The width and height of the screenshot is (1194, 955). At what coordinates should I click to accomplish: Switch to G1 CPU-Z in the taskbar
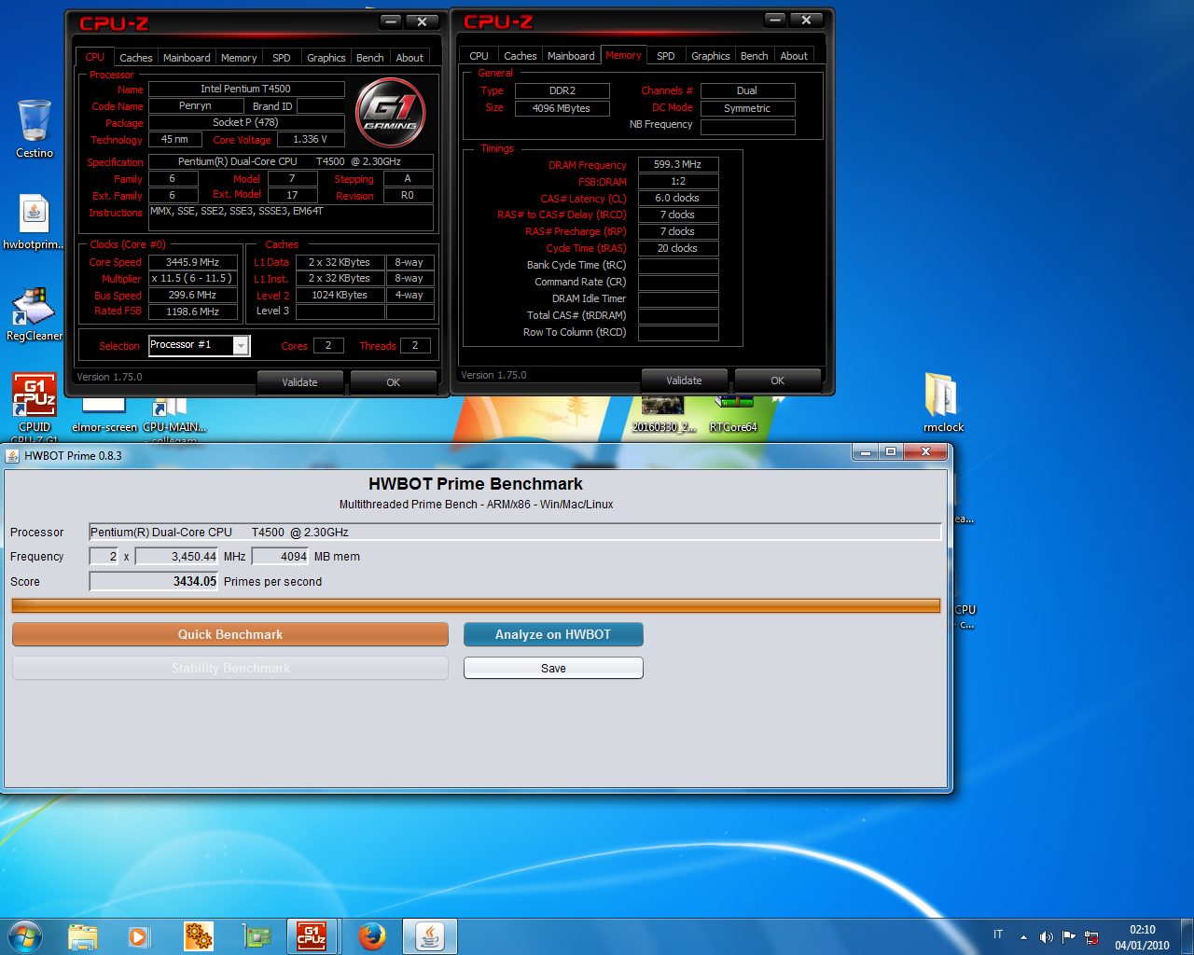[x=312, y=936]
